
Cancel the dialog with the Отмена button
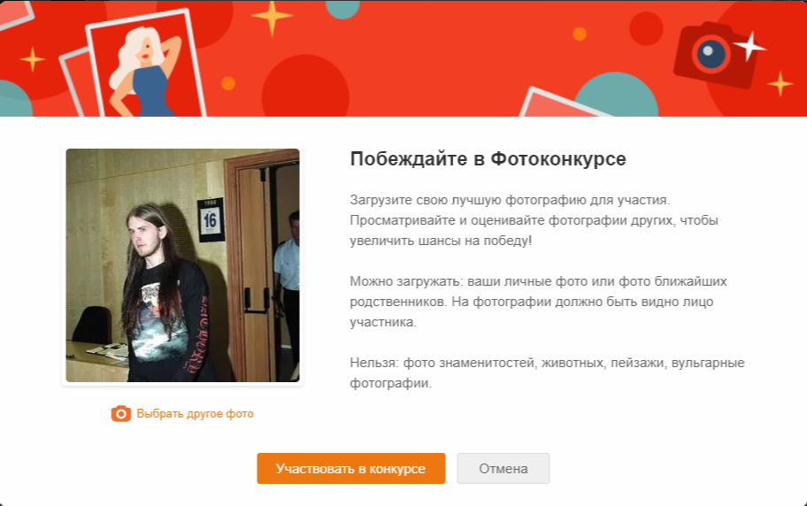tap(503, 469)
